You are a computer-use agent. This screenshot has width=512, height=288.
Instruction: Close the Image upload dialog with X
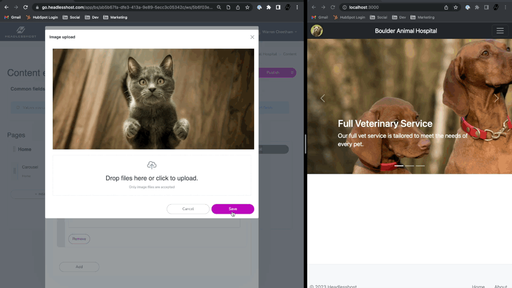[252, 37]
